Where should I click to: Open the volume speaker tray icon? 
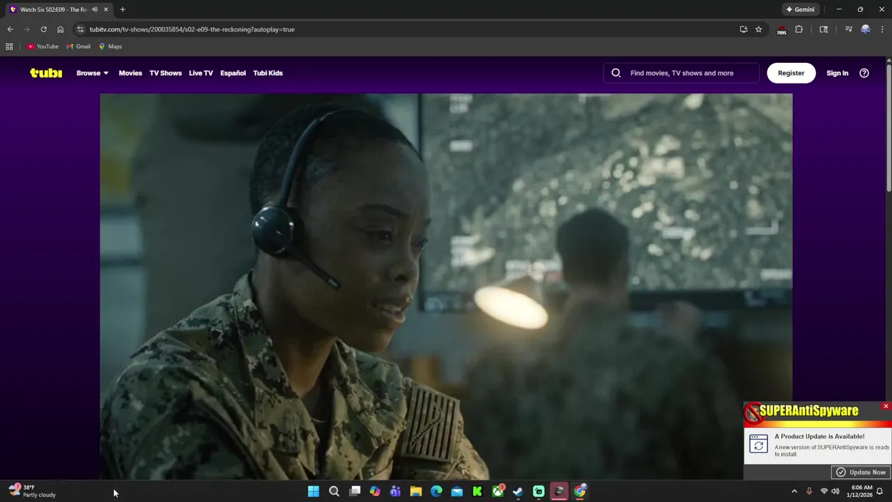pyautogui.click(x=836, y=492)
